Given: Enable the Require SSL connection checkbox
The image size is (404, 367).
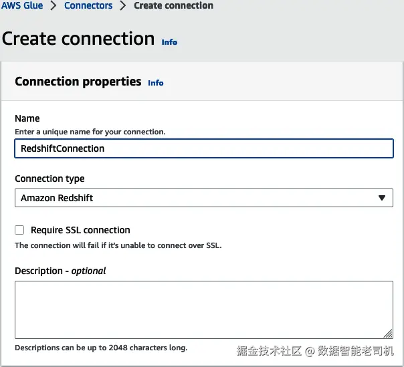Looking at the screenshot, I should point(19,230).
